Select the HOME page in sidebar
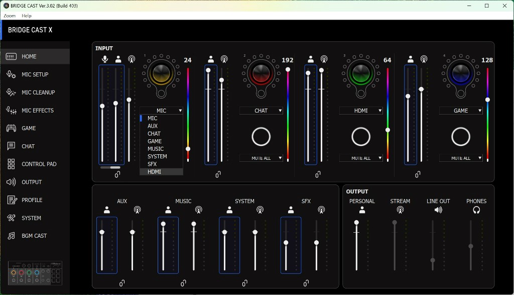 pyautogui.click(x=29, y=56)
